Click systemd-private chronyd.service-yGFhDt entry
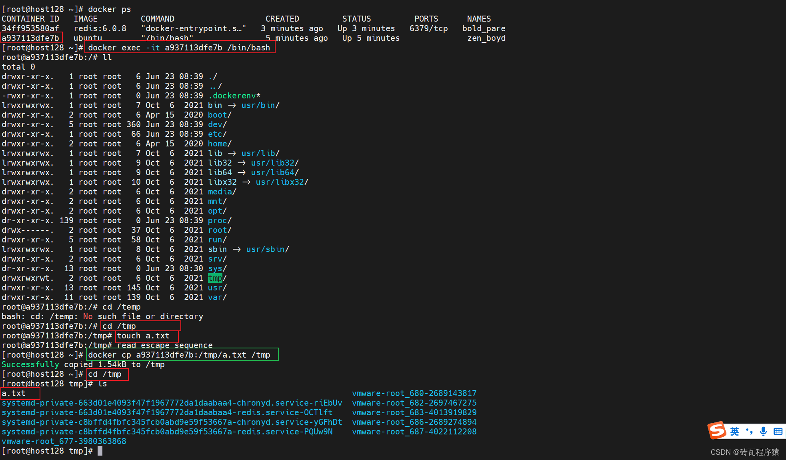 [x=172, y=422]
